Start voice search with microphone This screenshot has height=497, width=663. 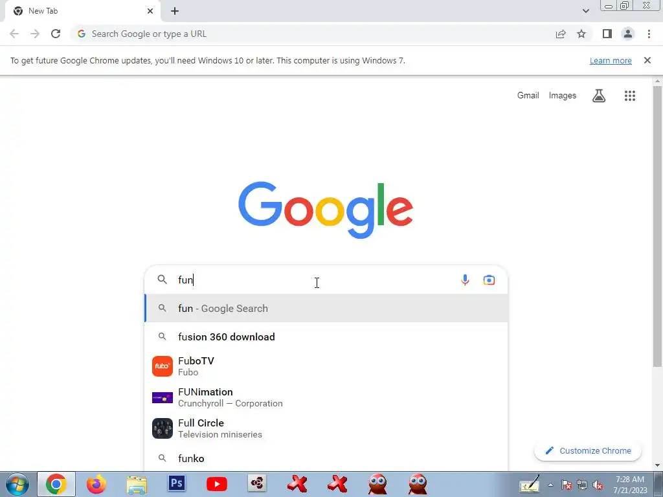[465, 280]
